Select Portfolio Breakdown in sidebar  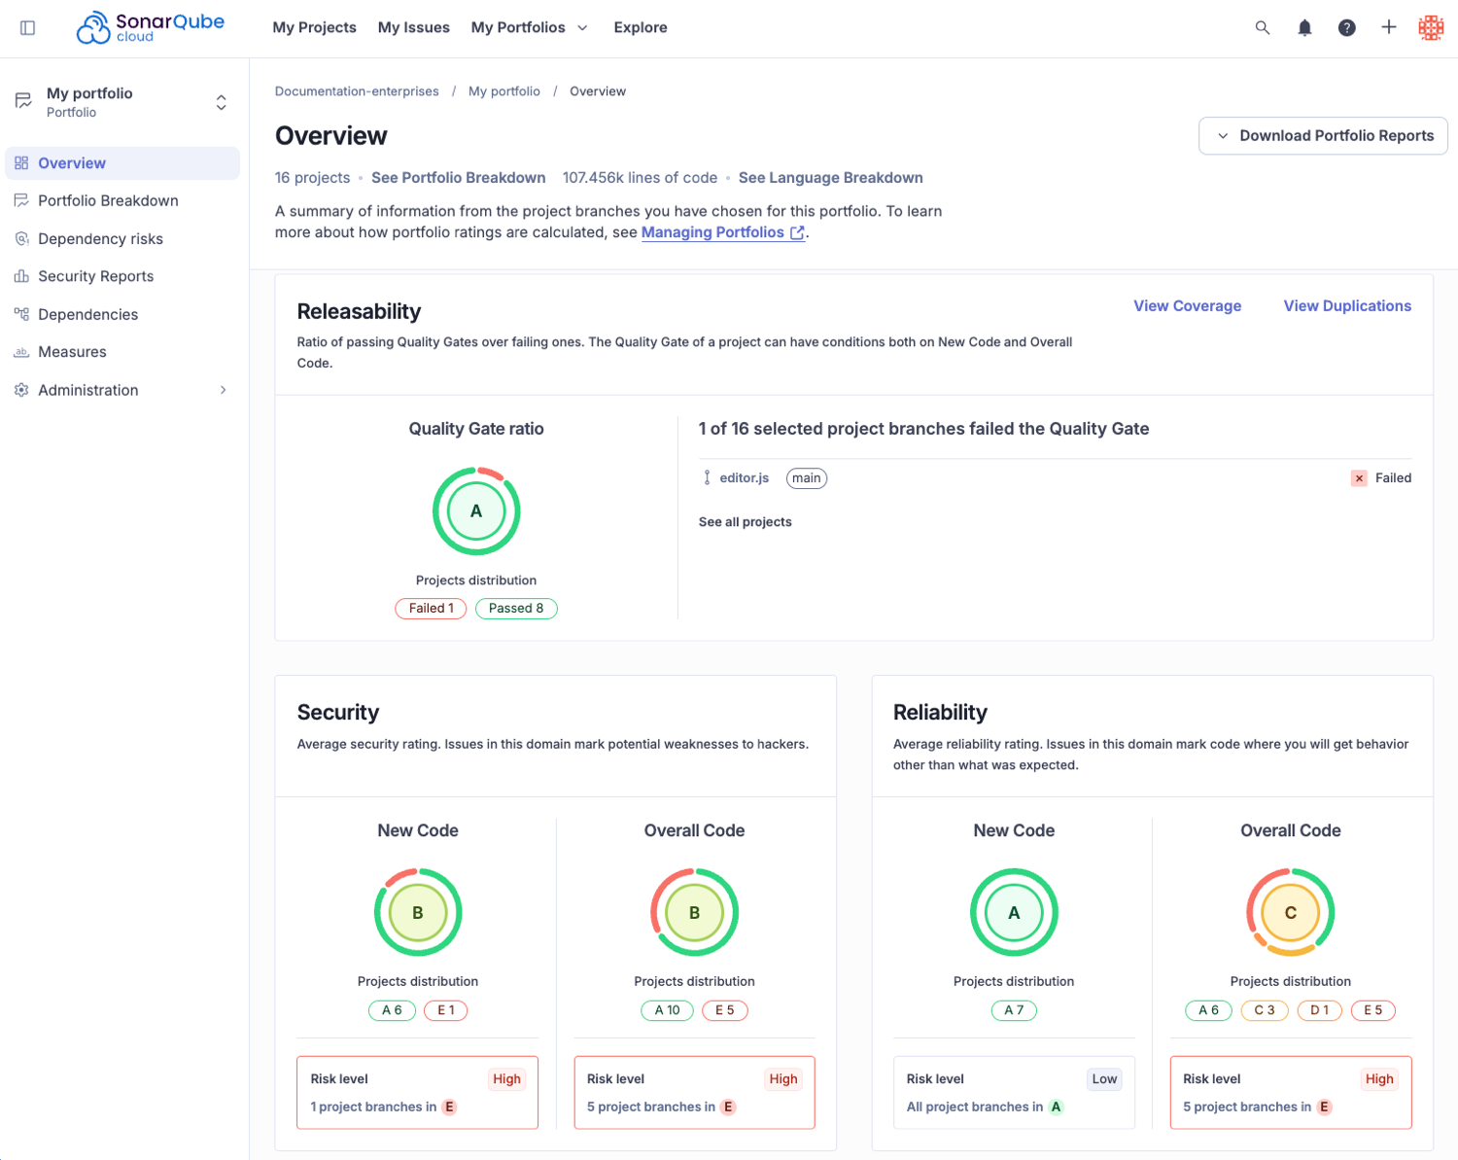pyautogui.click(x=122, y=200)
